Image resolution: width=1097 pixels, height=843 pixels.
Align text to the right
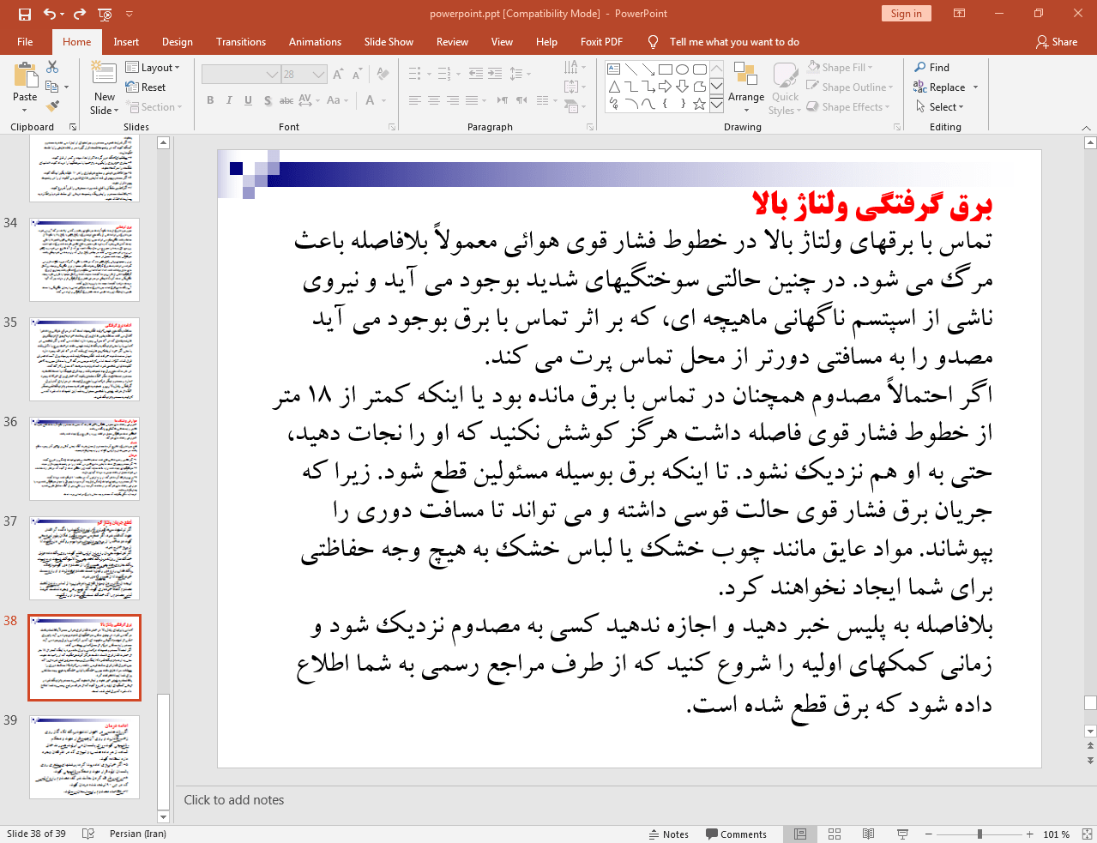[453, 100]
